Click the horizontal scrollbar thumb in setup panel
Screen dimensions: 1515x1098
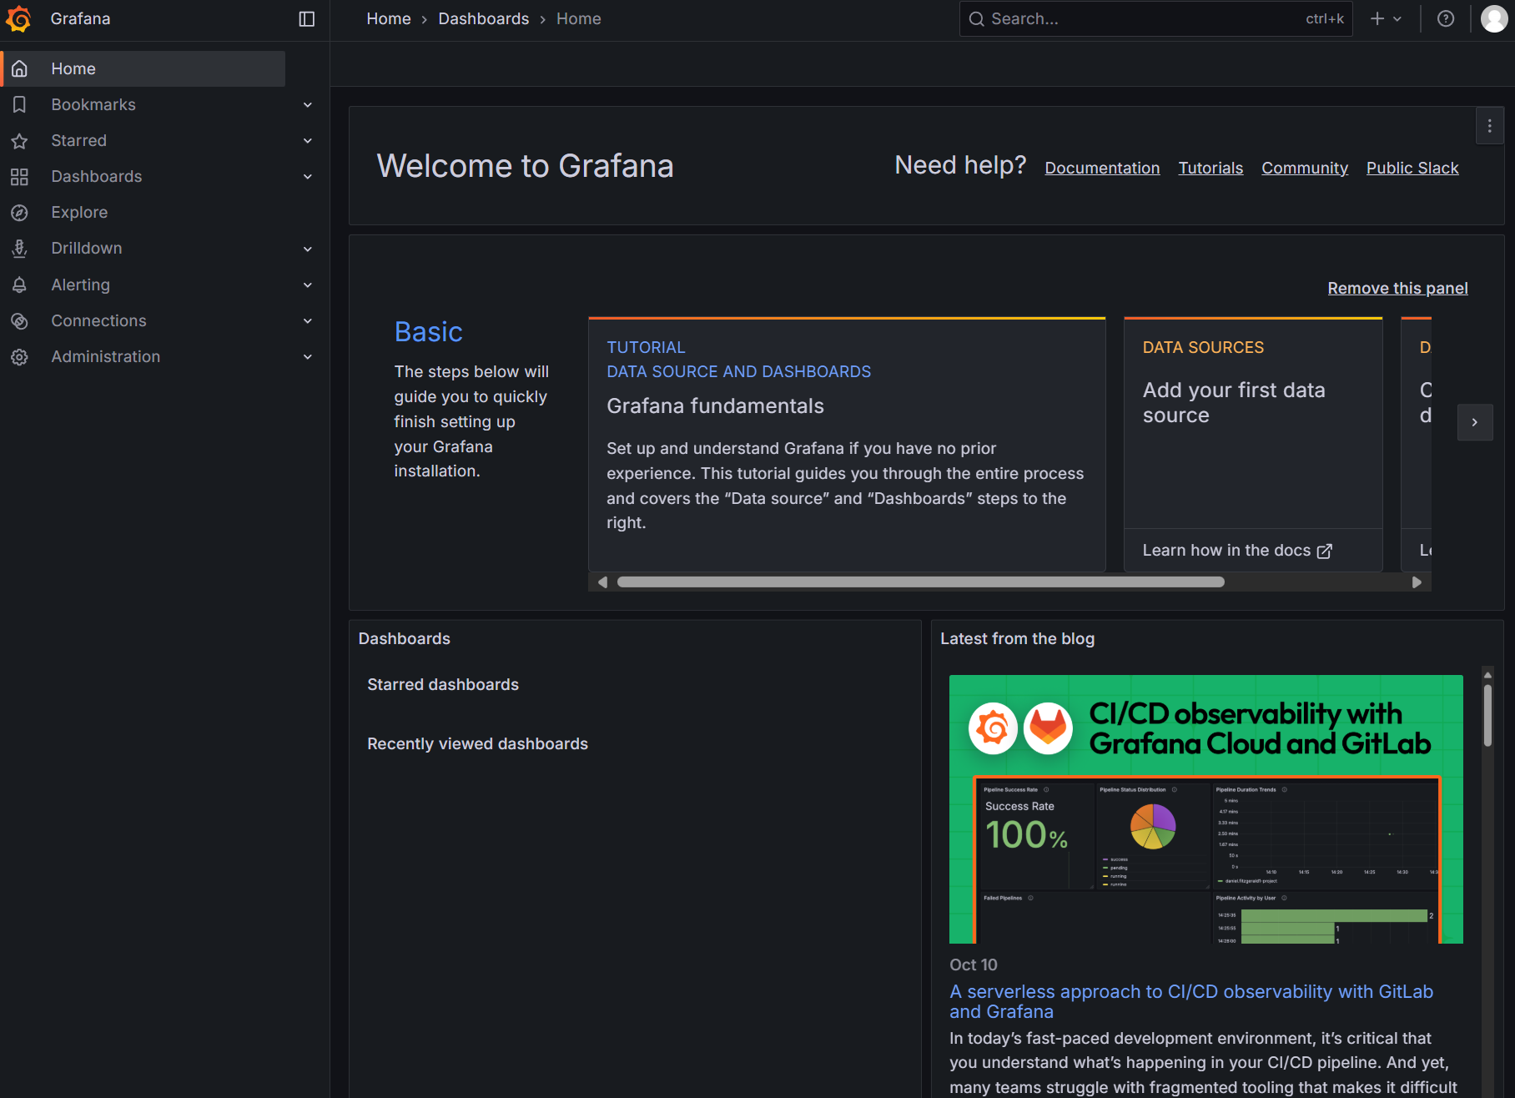click(x=920, y=582)
